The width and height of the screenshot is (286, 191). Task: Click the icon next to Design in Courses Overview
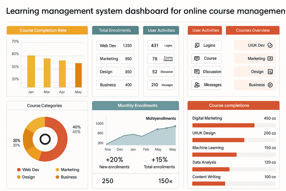click(x=270, y=72)
